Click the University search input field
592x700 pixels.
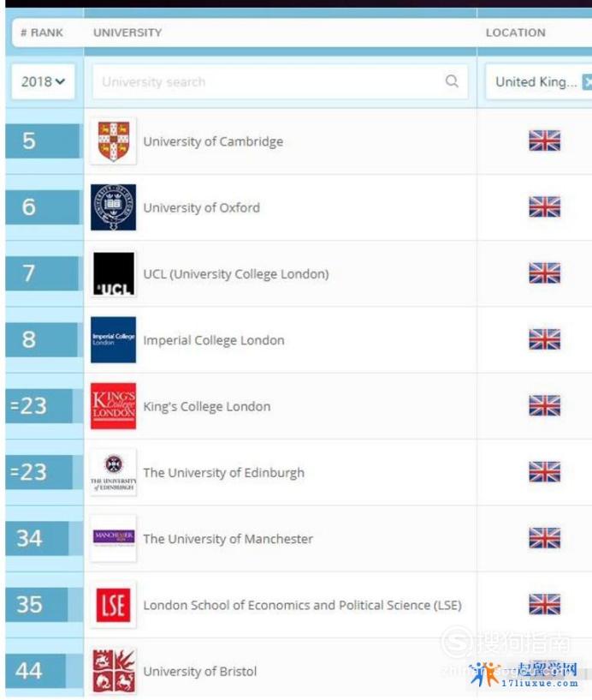280,81
